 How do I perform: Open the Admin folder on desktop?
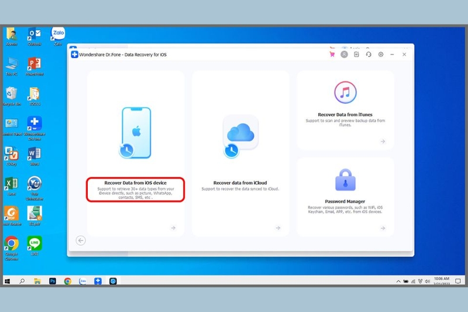point(11,36)
